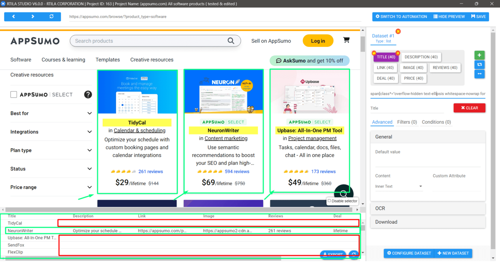Open Creative resources in top navigation

pos(152,60)
